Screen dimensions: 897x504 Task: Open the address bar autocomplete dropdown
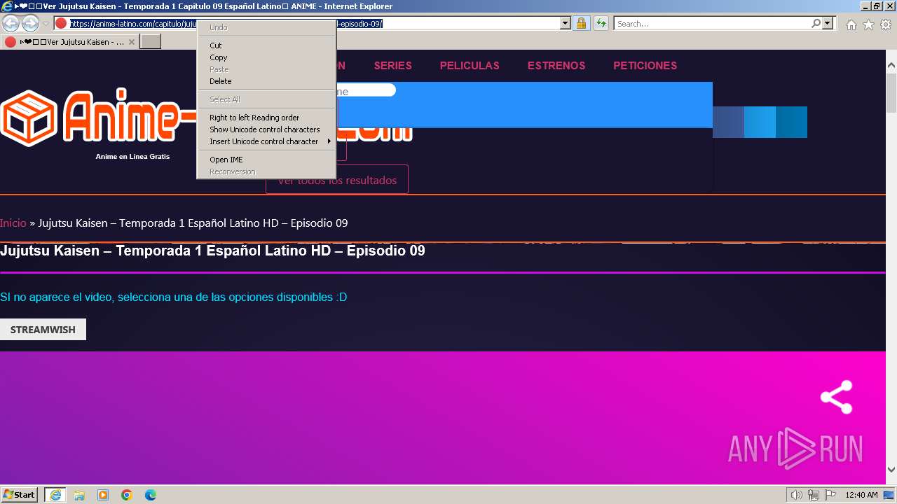pos(566,23)
